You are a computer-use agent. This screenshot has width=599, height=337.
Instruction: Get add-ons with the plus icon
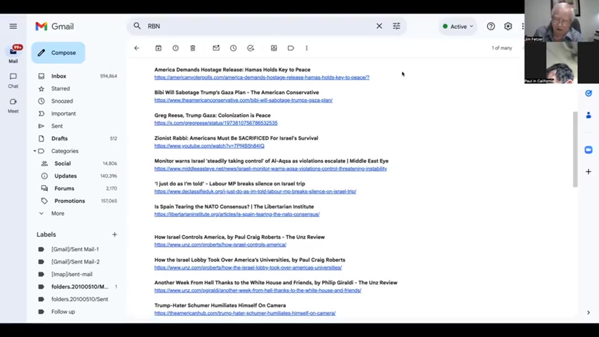pos(588,172)
